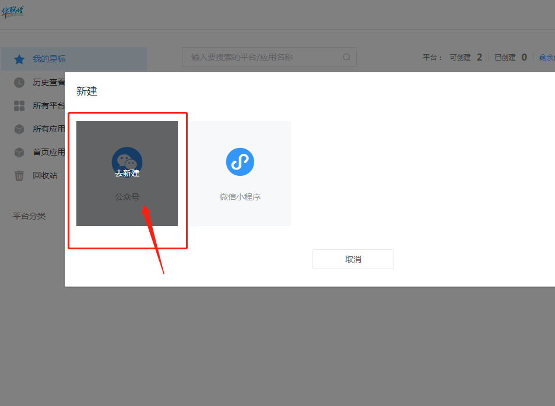Click the 可创建 count 2

(x=479, y=57)
